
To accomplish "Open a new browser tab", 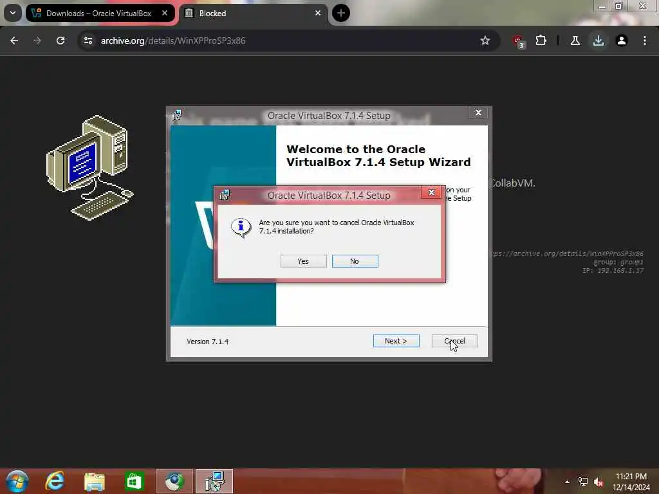I will (x=341, y=13).
